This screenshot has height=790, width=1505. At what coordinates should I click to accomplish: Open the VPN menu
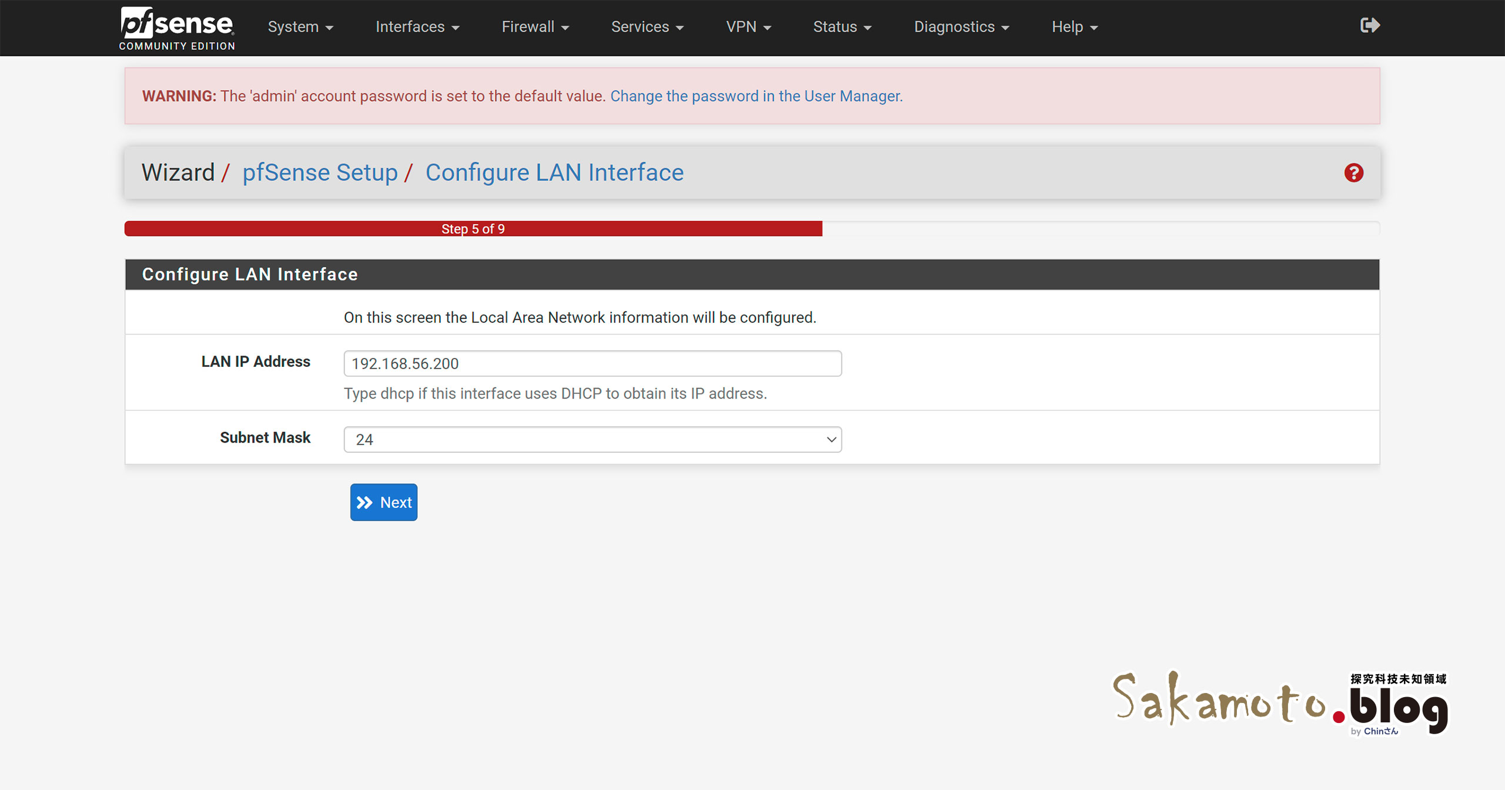748,27
